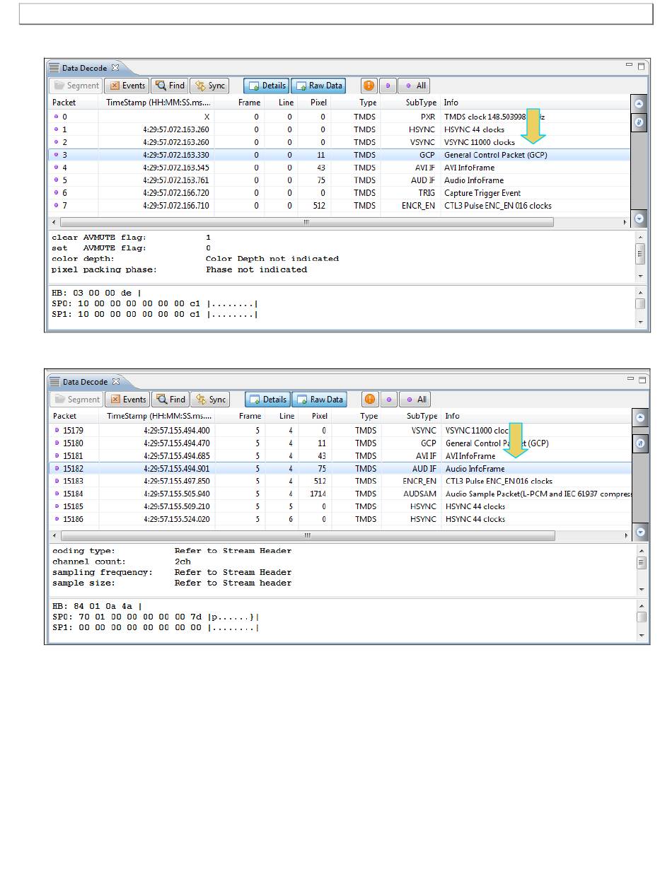Click the orange warning filter icon in upper panel
The width and height of the screenshot is (672, 896).
pyautogui.click(x=369, y=86)
